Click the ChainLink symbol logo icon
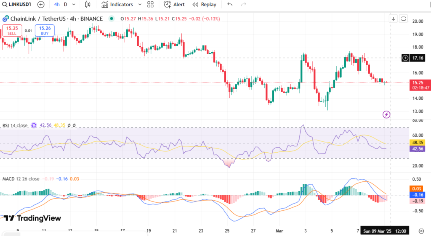 click(5, 19)
